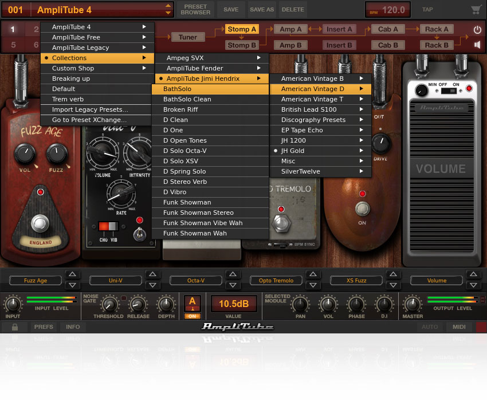Click the Fuzz Age FUZZ knob
Screen dimensions: 487x401
[x=57, y=154]
